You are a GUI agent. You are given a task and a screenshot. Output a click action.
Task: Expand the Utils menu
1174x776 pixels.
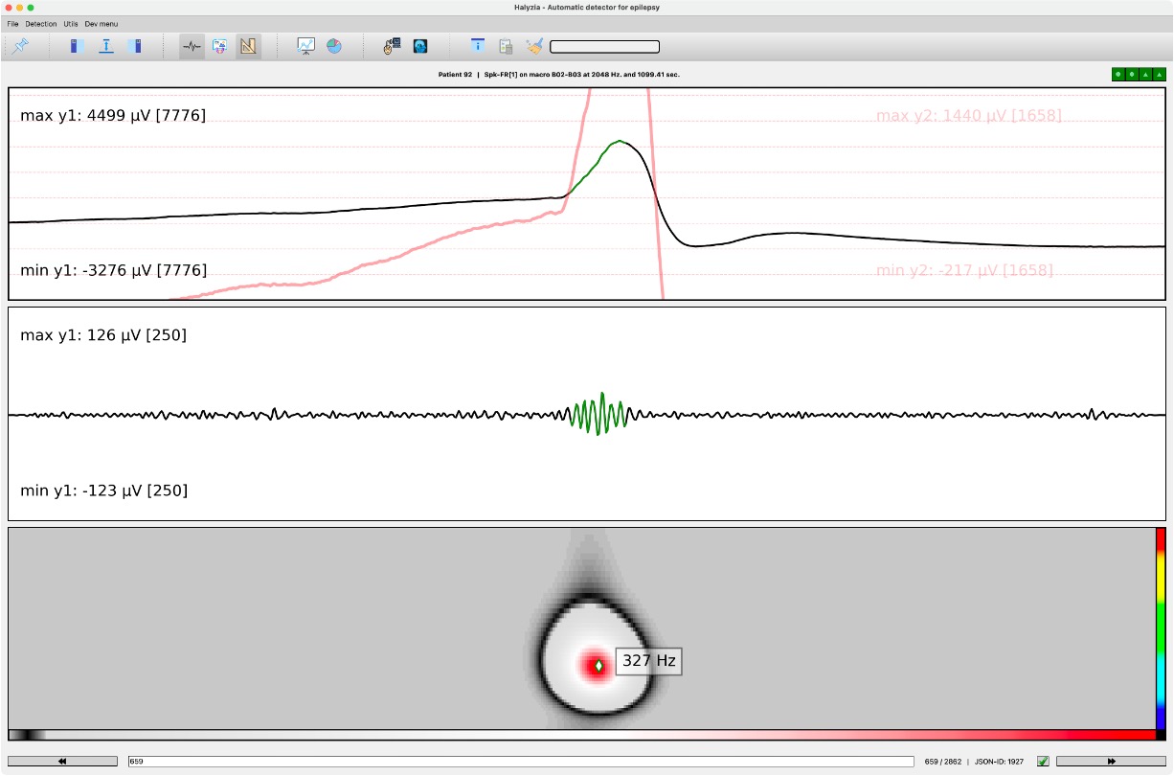click(x=71, y=23)
